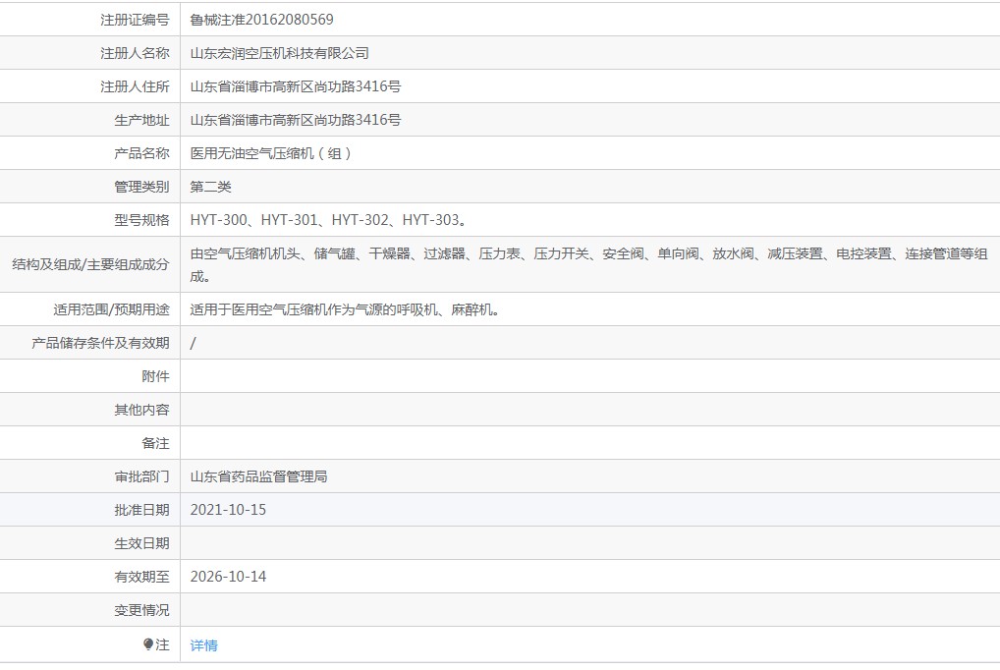
Task: Select registrant name 山东宏润空压机科技有限公司
Action: [279, 53]
